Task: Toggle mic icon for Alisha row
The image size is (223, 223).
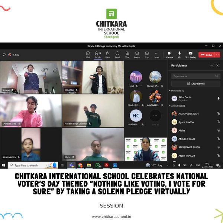Action: pyautogui.click(x=219, y=130)
